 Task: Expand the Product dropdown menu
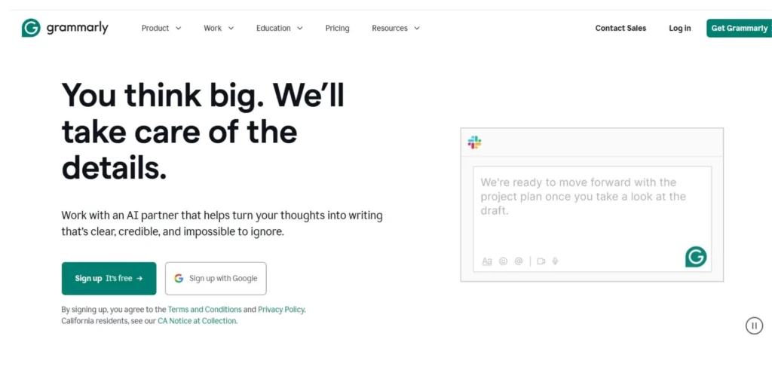click(161, 28)
